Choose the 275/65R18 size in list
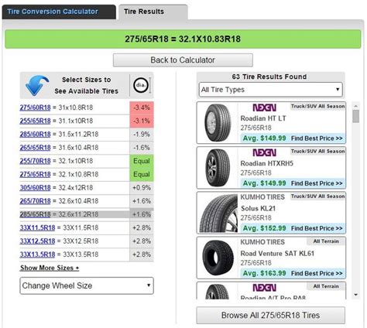This screenshot has height=328, width=367. [35, 175]
